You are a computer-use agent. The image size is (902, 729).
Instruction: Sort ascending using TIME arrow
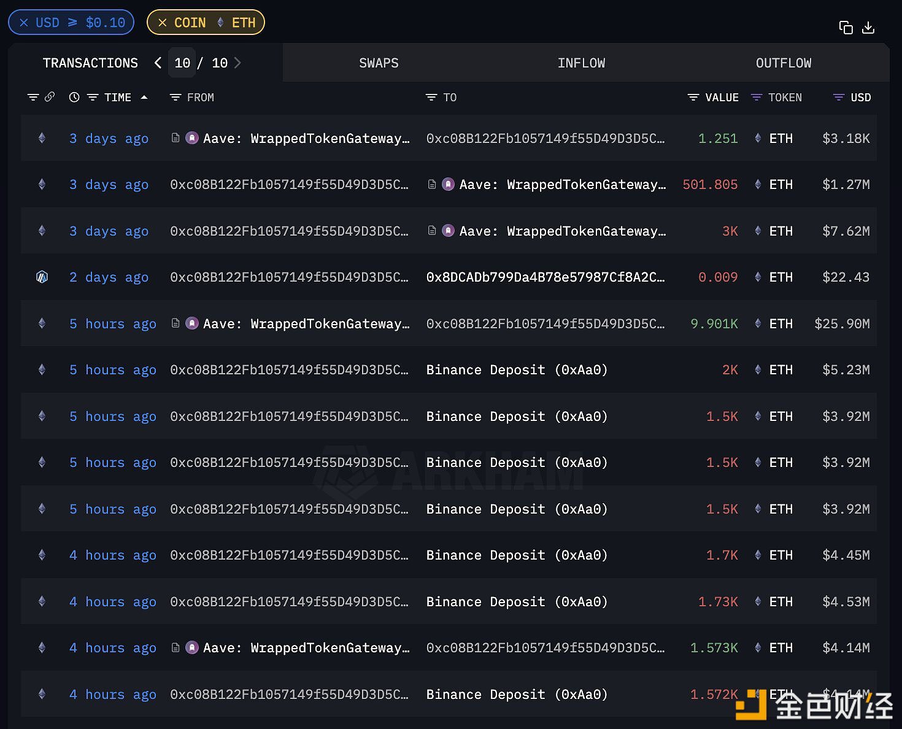point(144,97)
